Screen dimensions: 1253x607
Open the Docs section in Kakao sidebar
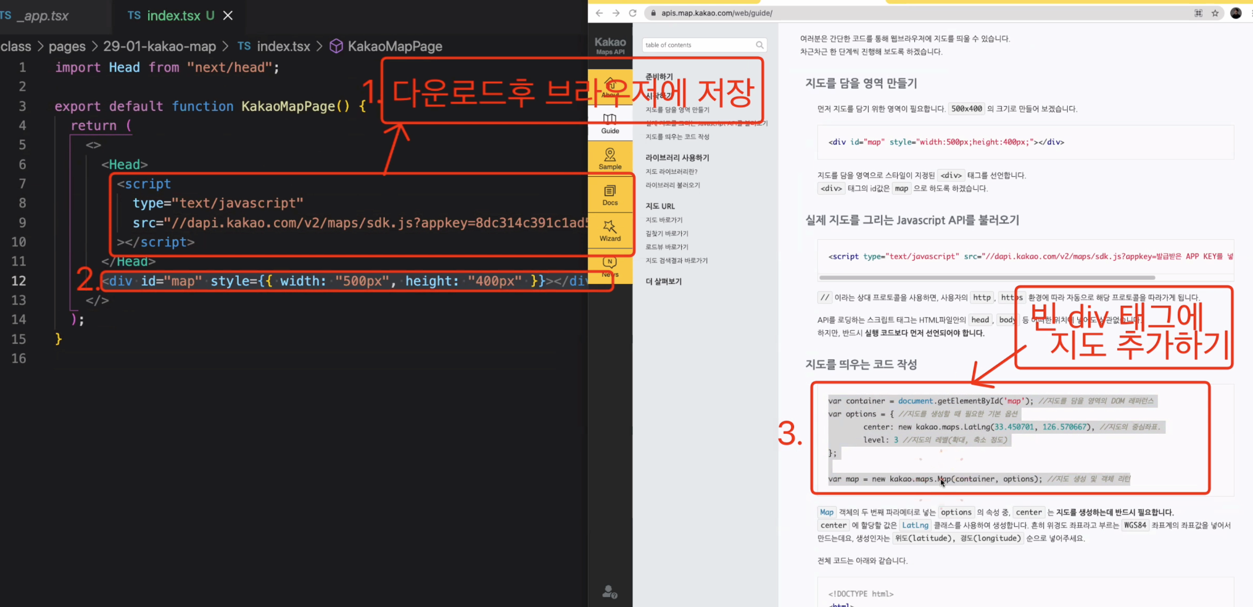(610, 195)
